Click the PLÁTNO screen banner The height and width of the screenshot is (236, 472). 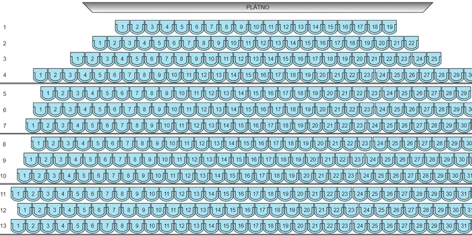257,8
